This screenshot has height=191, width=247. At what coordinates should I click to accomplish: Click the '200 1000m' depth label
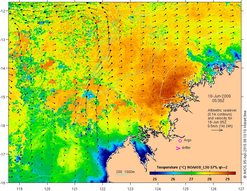125,172
